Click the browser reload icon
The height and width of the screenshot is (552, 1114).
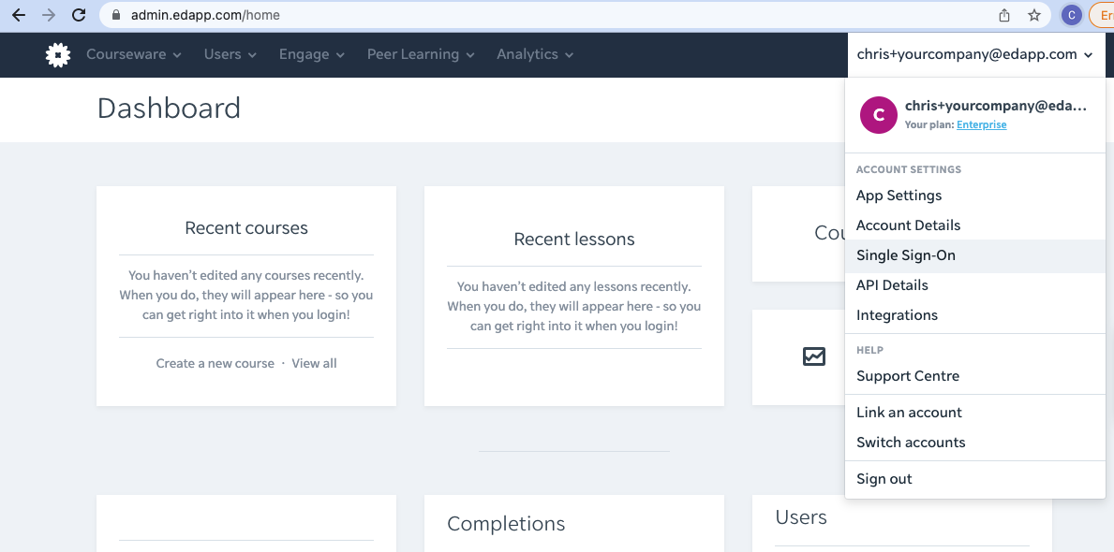click(x=79, y=15)
